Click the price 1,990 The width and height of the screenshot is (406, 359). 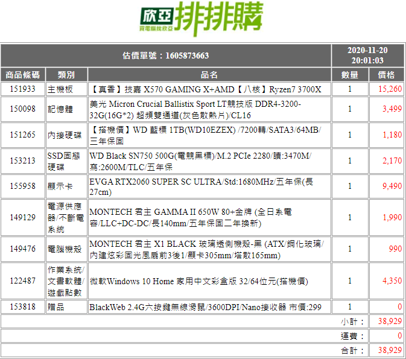click(392, 218)
